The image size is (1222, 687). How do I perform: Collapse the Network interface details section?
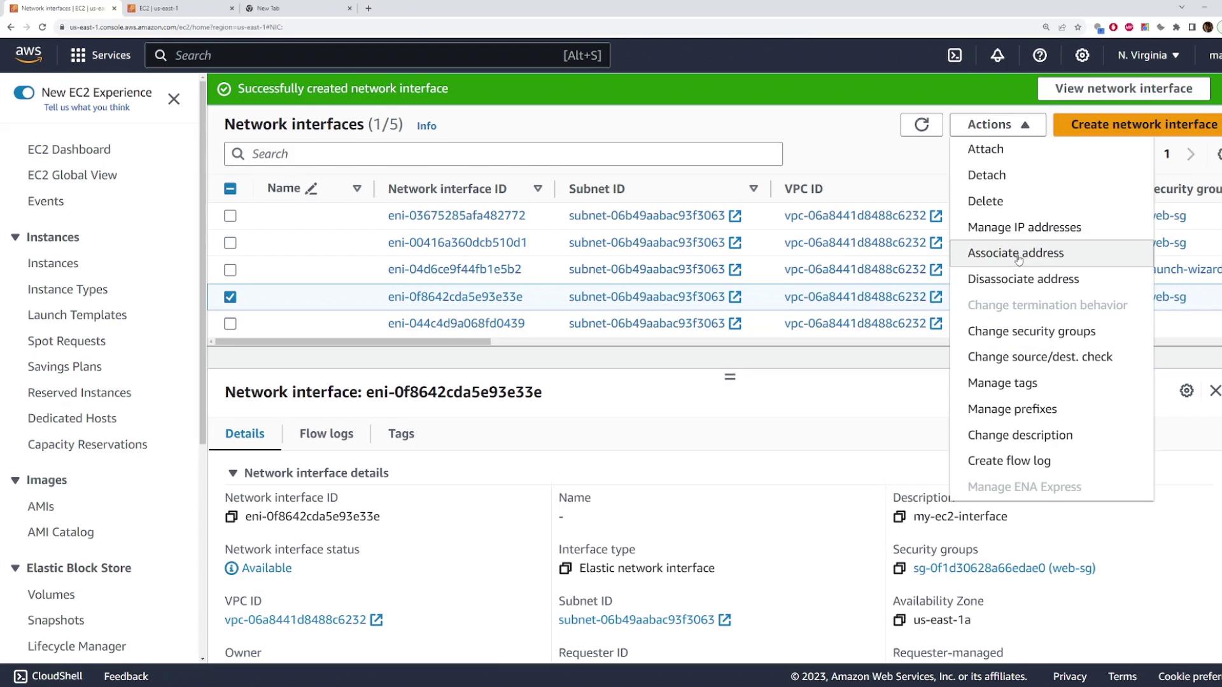[x=233, y=473]
